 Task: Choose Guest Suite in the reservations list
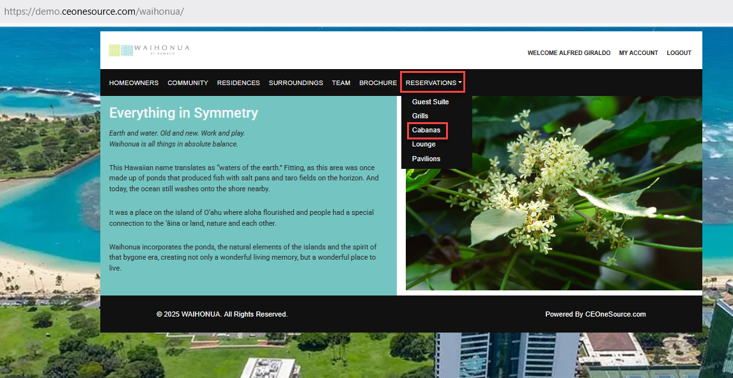click(x=430, y=102)
